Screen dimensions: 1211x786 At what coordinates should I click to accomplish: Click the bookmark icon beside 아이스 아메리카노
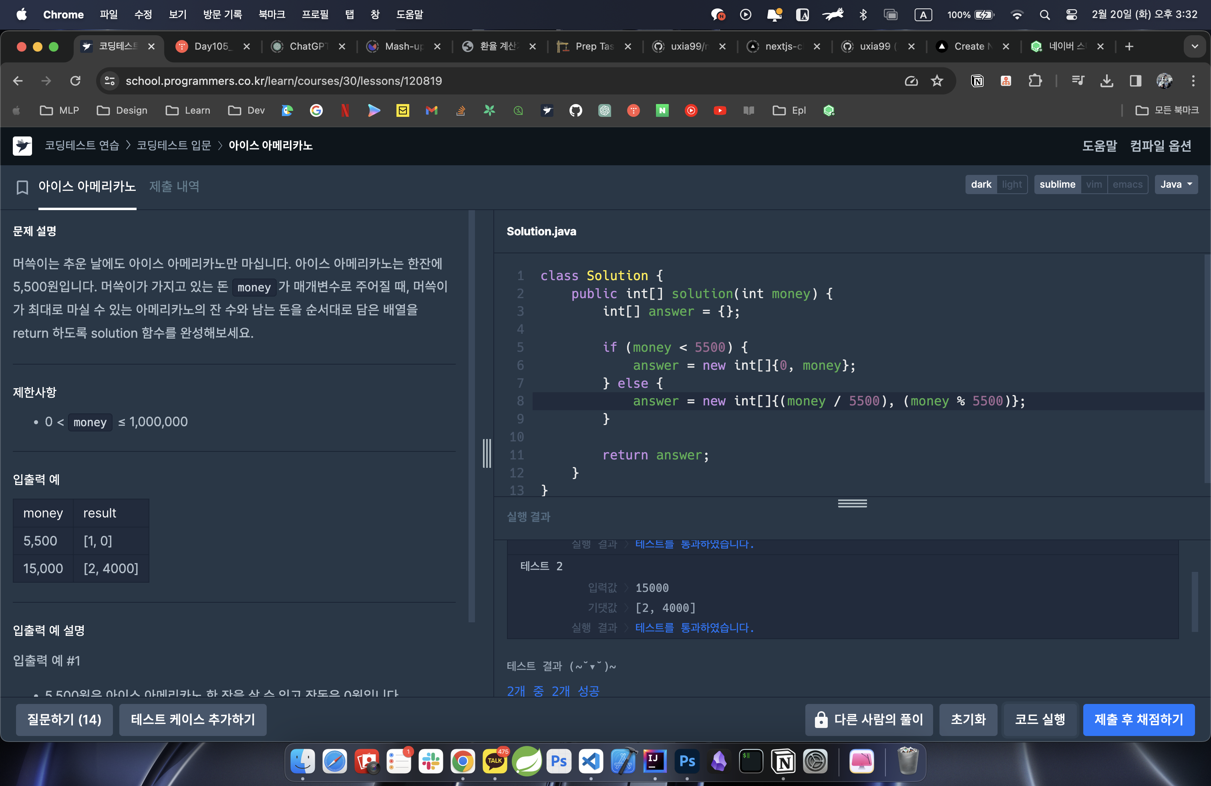pos(22,187)
